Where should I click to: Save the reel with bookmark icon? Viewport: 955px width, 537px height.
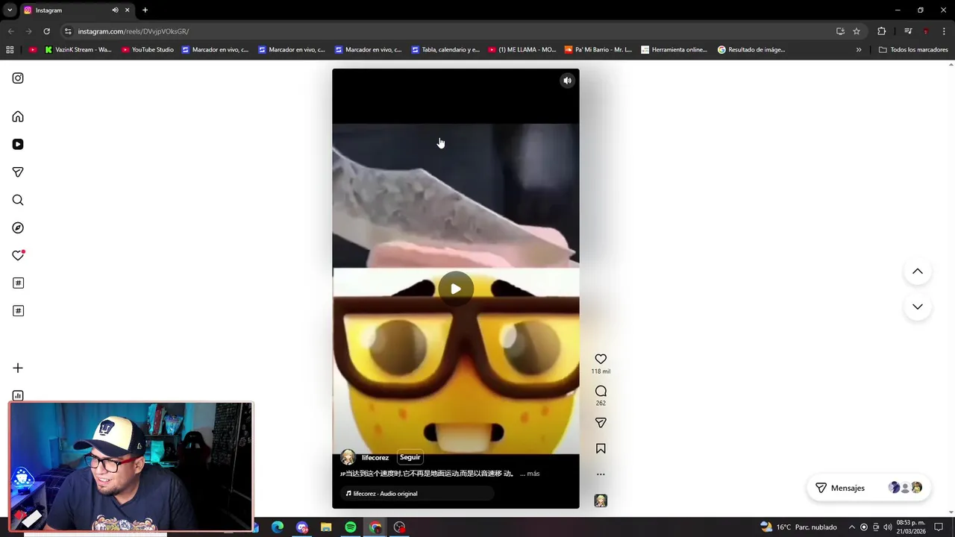click(x=601, y=448)
